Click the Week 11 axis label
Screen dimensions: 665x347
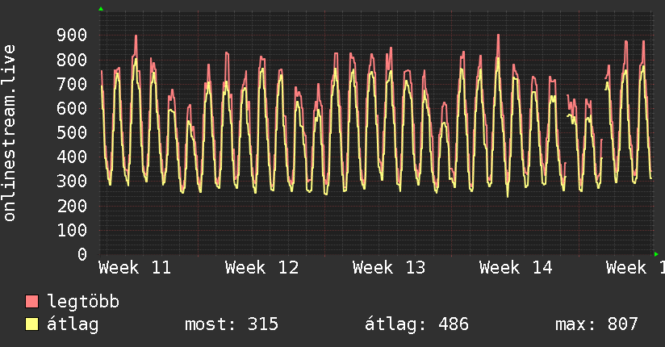click(x=135, y=268)
